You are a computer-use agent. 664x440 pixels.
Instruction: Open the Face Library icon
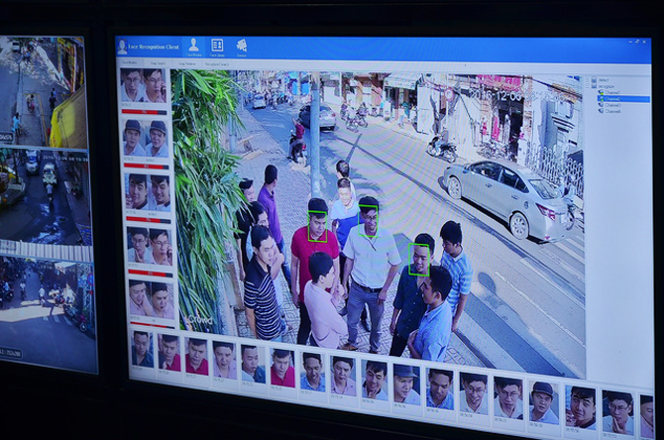point(217,45)
